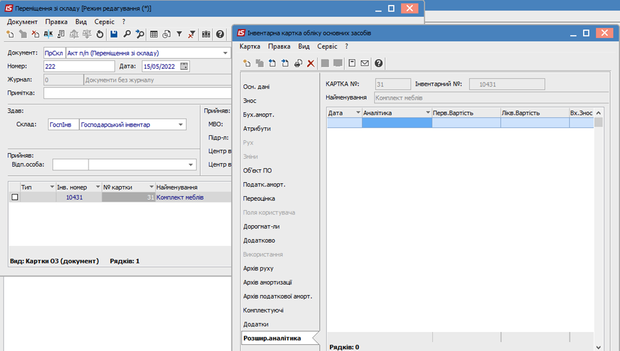This screenshot has height=351, width=620.
Task: Click the notebook notes icon in card toolbar
Action: [352, 63]
